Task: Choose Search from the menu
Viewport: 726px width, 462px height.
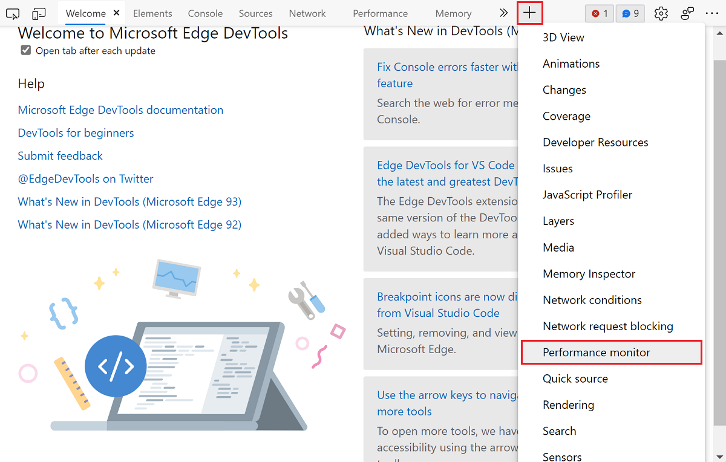Action: 612,431
